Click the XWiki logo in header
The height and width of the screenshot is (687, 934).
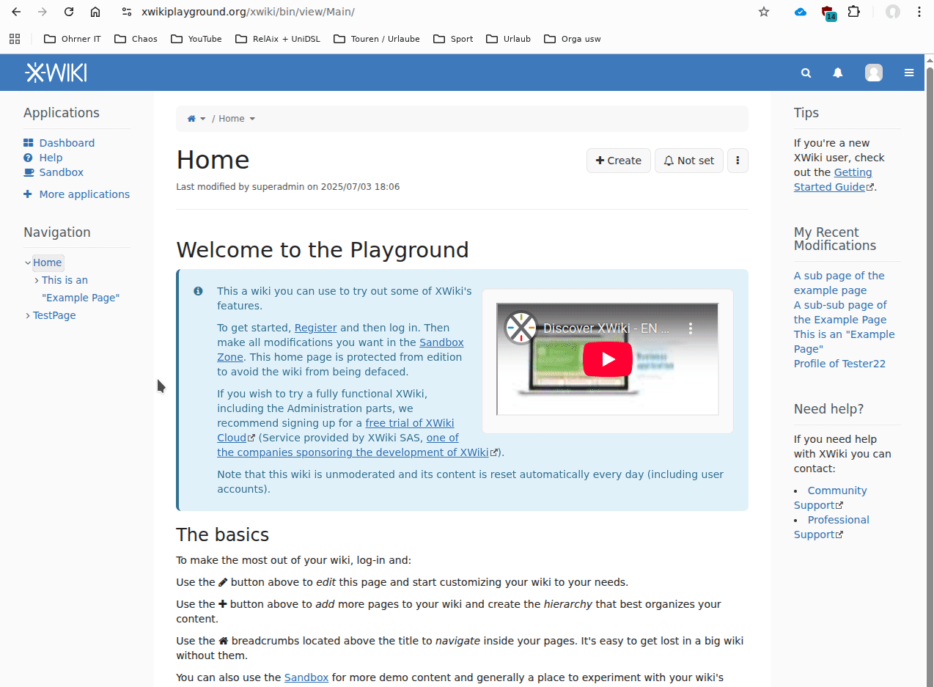pos(56,73)
